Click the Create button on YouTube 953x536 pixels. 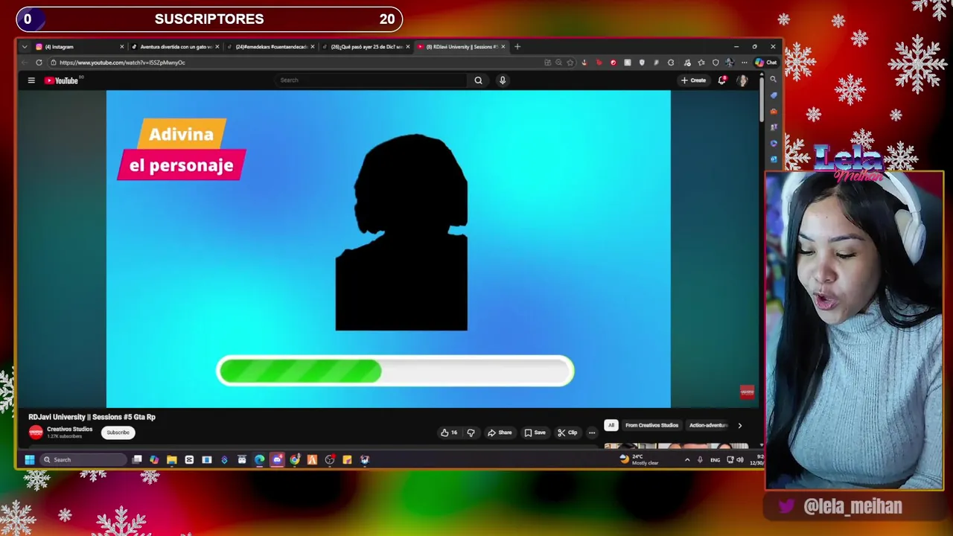coord(693,80)
